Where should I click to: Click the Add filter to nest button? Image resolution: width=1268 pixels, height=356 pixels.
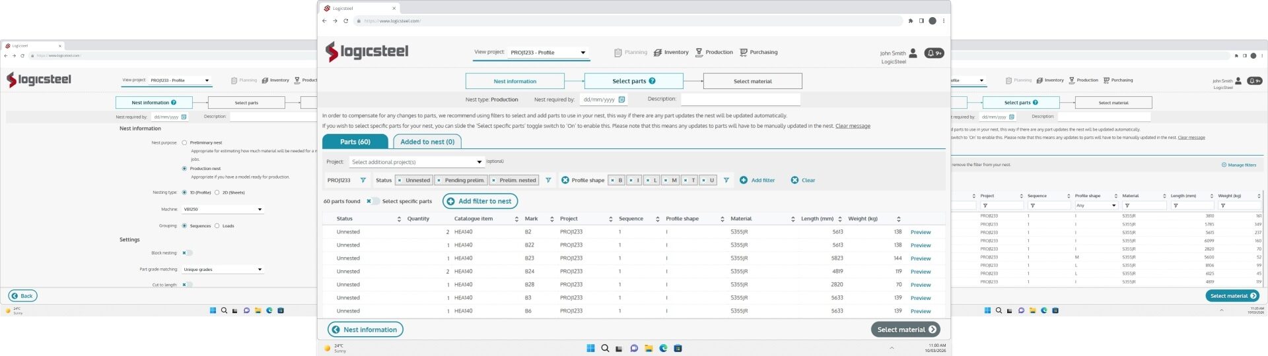480,201
